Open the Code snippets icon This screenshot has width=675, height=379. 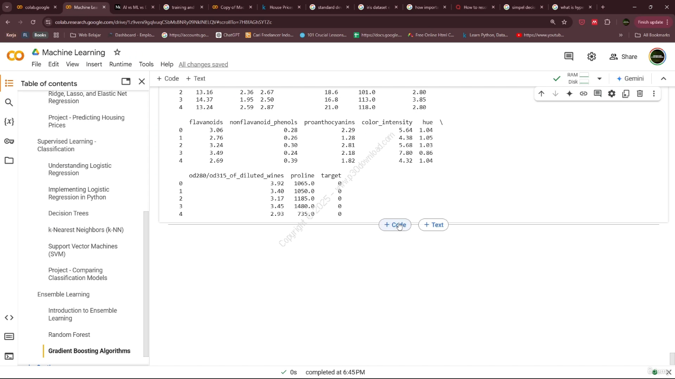click(9, 317)
